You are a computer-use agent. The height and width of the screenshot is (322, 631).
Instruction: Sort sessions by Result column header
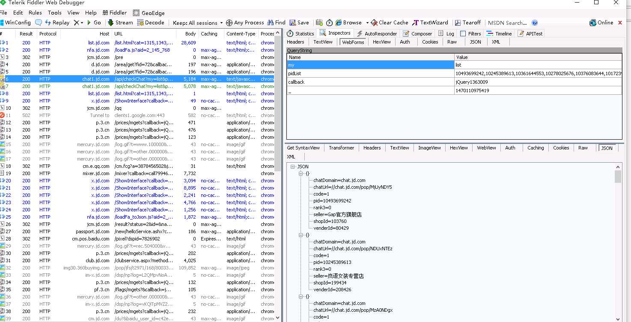pos(26,34)
